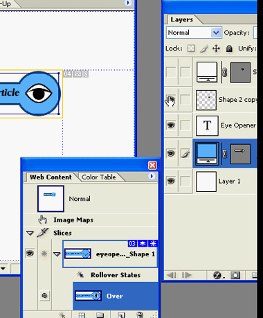Screen dimensions: 263x318
Task: Click the slice 04 number badge
Action: 68,74
